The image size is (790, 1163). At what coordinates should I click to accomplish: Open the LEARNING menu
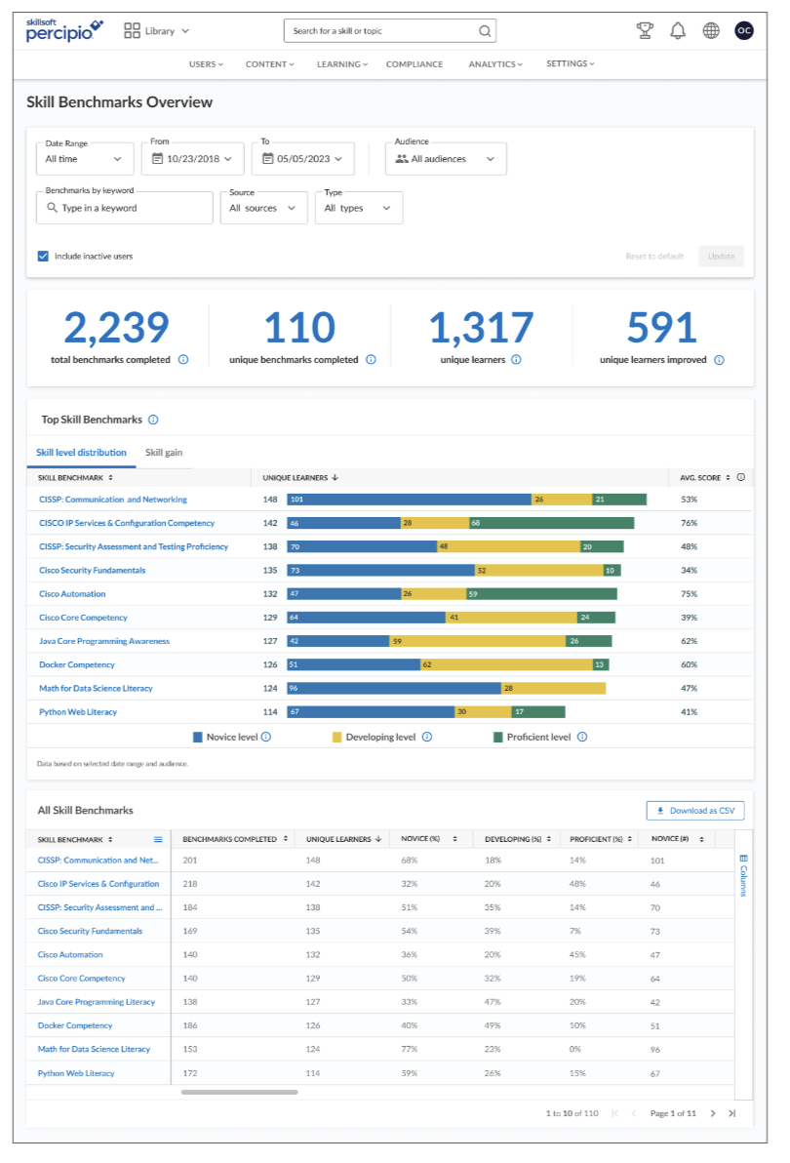tap(342, 64)
